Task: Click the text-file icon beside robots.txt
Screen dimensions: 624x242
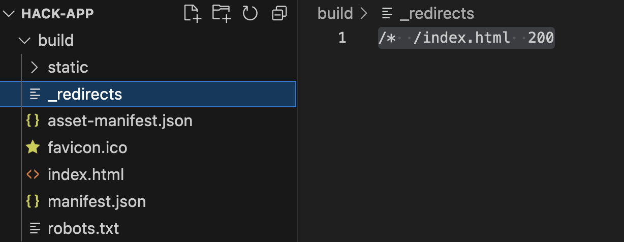Action: point(35,228)
